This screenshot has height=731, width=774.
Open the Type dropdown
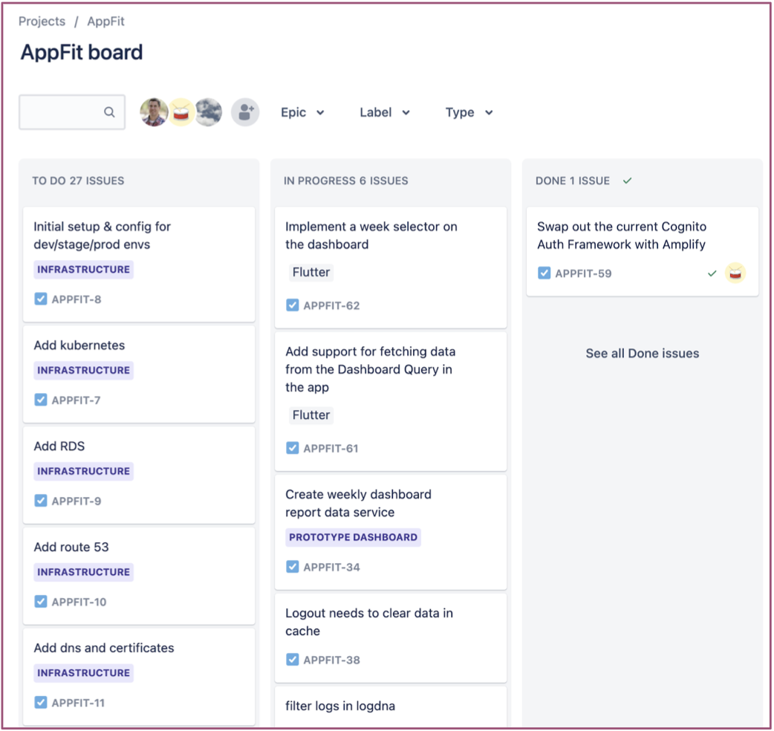(x=469, y=112)
